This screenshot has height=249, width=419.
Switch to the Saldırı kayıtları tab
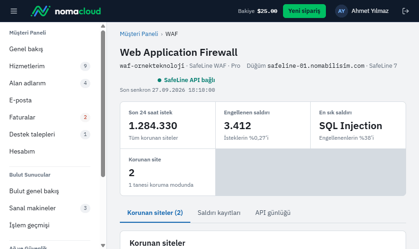point(219,213)
